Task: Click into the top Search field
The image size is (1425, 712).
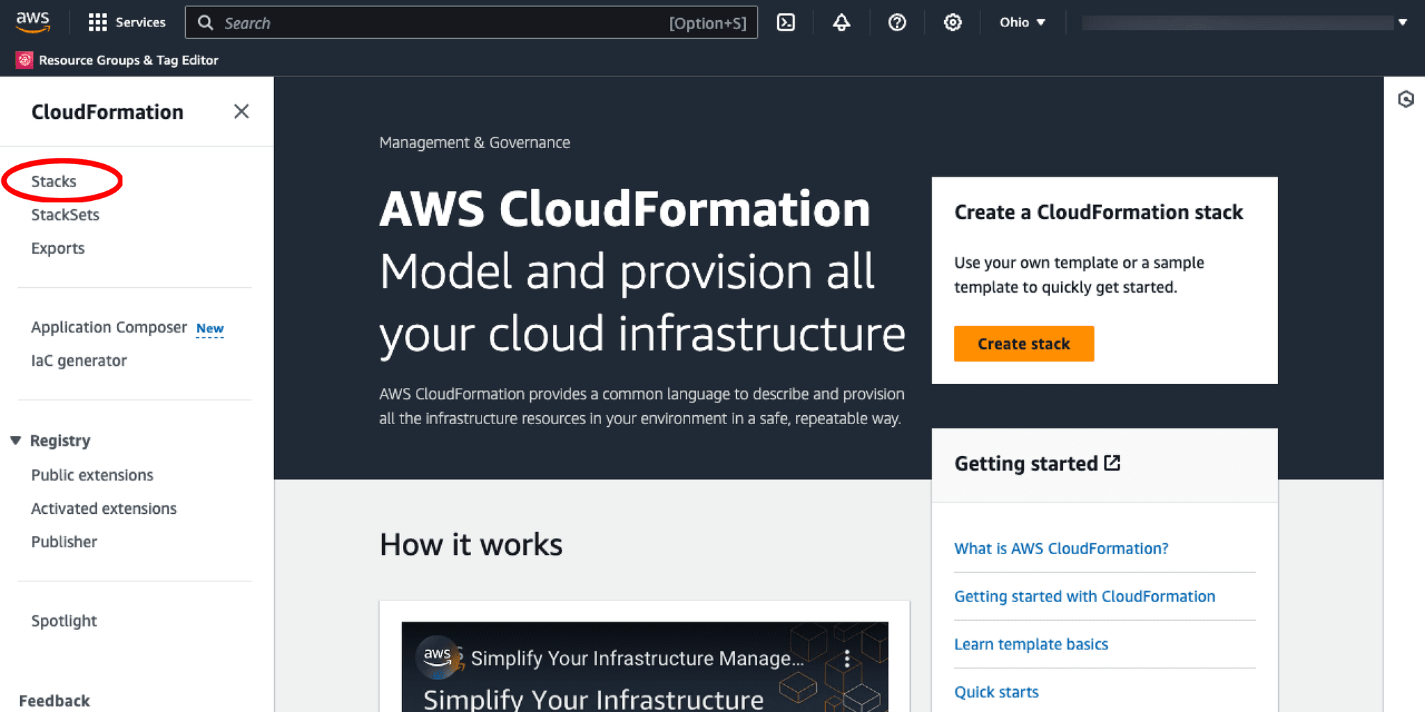Action: [x=471, y=23]
